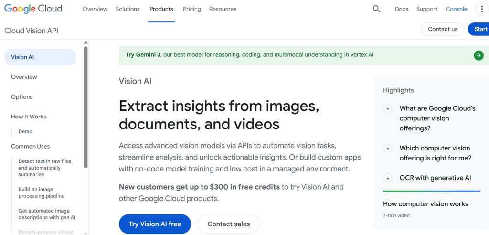Click the search magnifier icon
This screenshot has height=235, width=489.
(x=376, y=9)
